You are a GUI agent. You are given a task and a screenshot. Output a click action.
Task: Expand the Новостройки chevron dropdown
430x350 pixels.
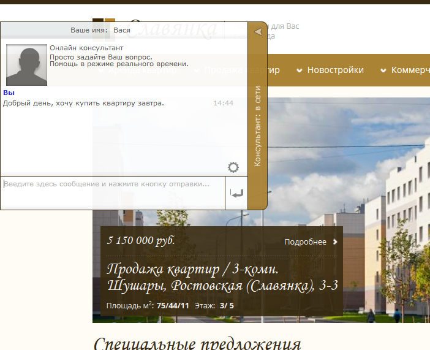coord(300,70)
